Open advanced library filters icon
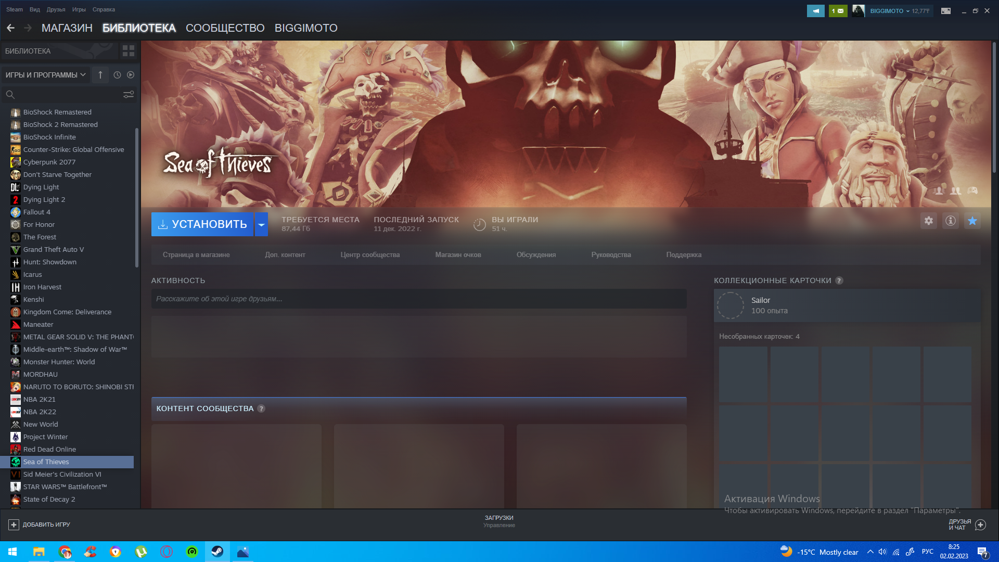The image size is (999, 562). coord(129,95)
